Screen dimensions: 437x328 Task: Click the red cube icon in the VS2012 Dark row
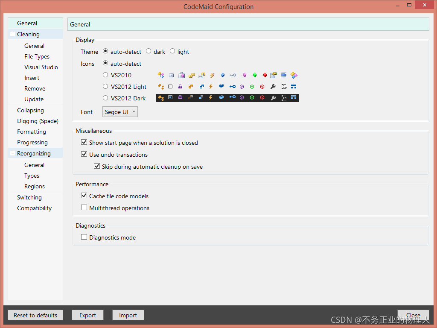point(262,98)
